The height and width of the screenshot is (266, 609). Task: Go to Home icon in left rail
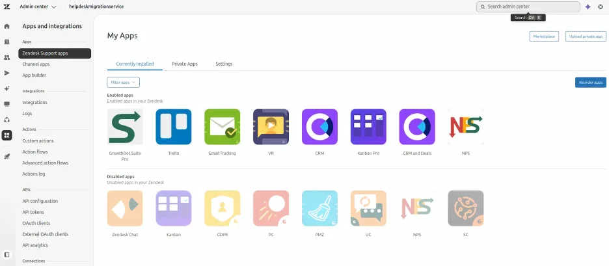pos(7,27)
